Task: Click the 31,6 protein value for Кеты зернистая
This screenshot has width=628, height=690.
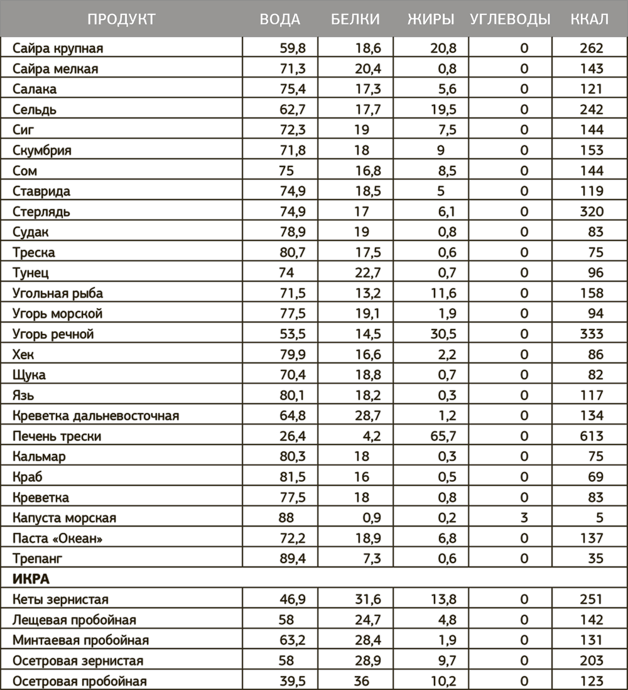Action: [368, 600]
